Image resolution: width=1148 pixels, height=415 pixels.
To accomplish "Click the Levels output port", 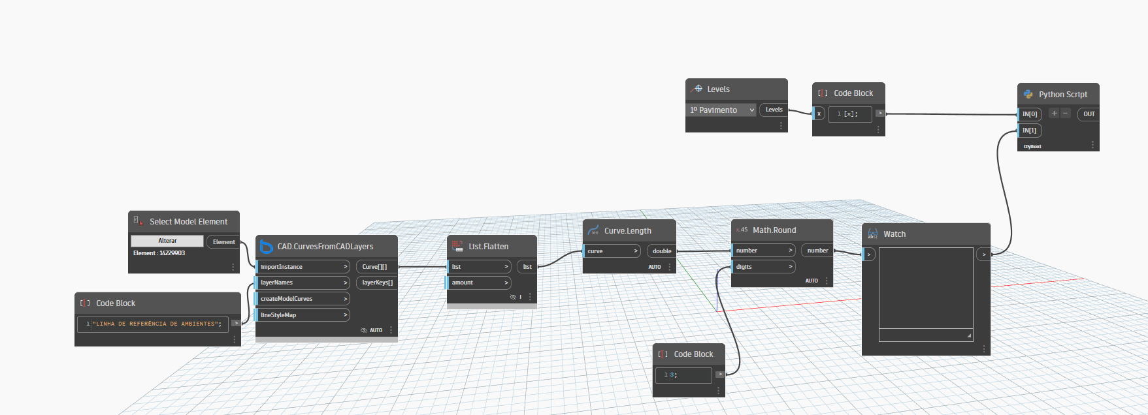I will pyautogui.click(x=774, y=110).
